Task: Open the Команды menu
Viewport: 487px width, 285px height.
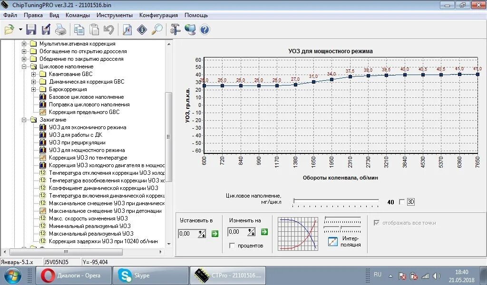Action: pyautogui.click(x=78, y=15)
